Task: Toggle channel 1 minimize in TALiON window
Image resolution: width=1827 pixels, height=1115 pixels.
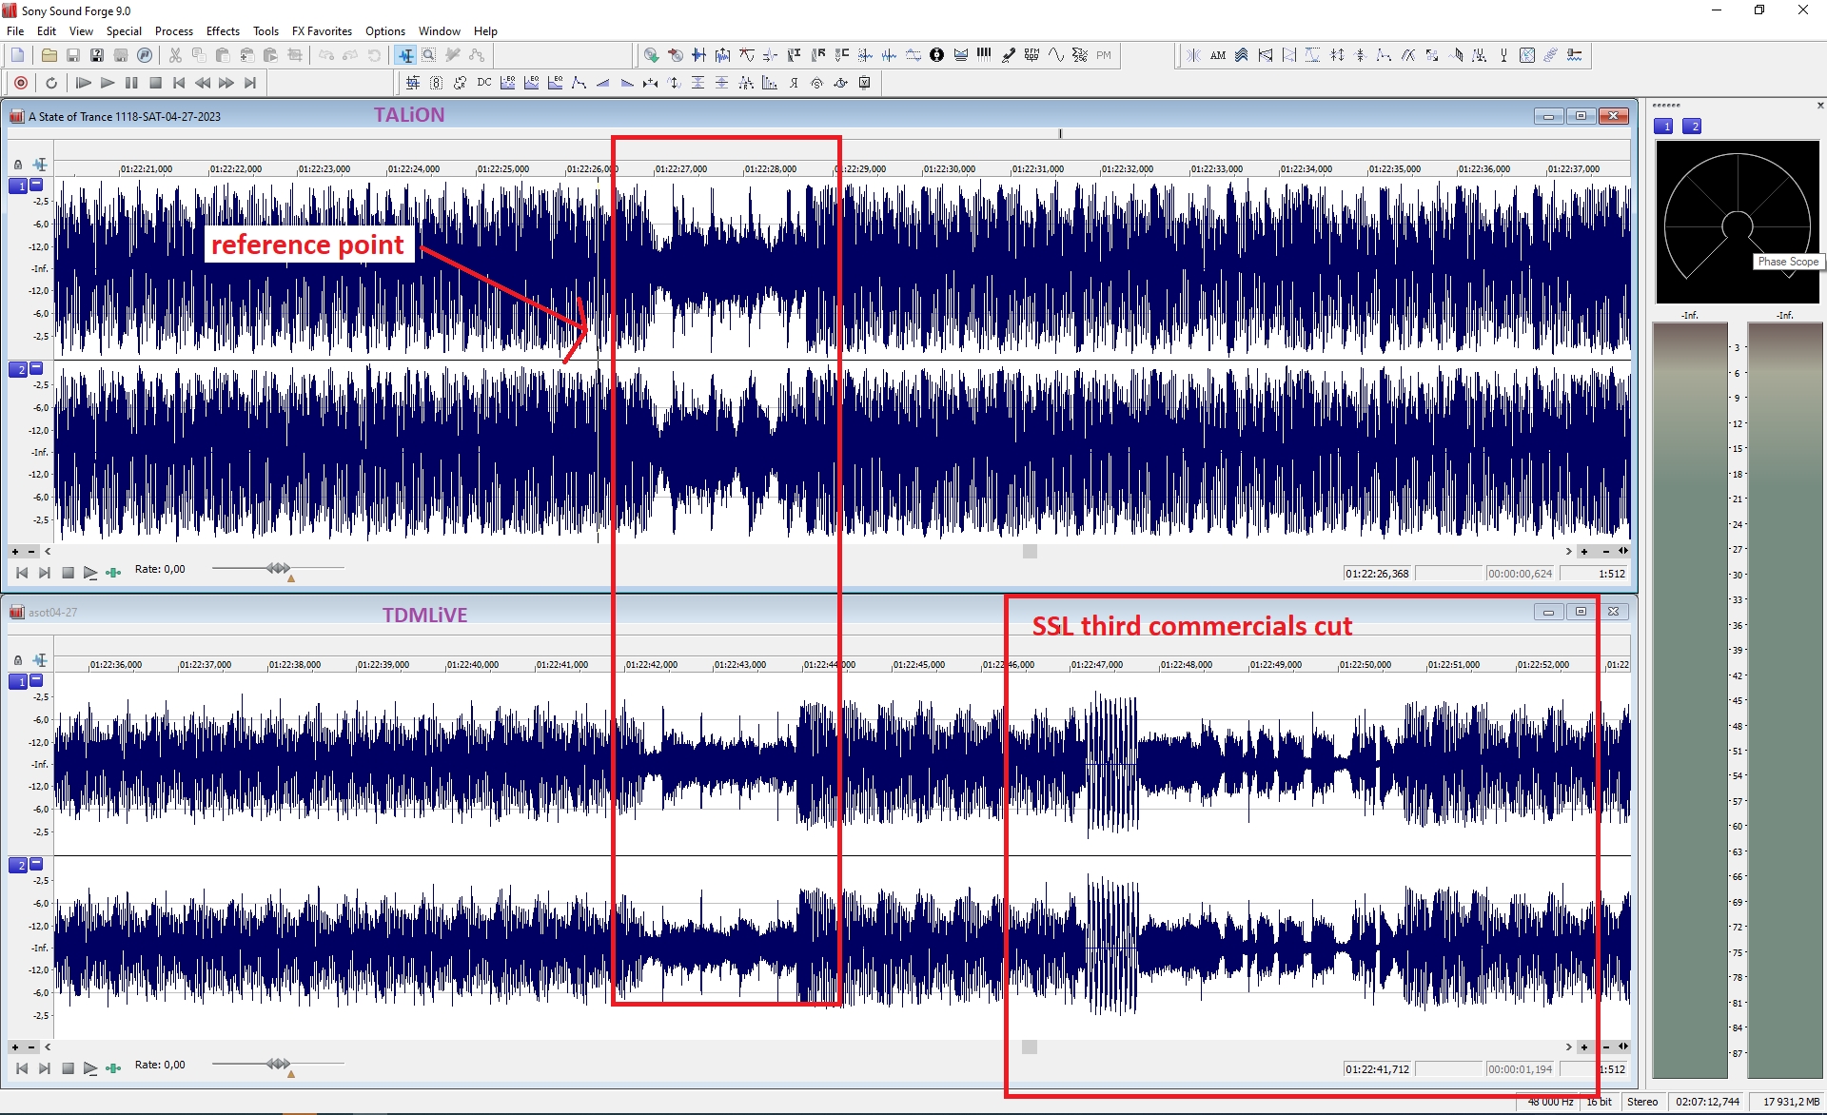Action: (x=36, y=185)
